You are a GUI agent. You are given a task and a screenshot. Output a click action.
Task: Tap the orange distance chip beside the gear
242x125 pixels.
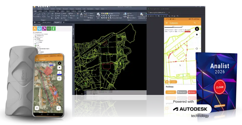point(173,82)
